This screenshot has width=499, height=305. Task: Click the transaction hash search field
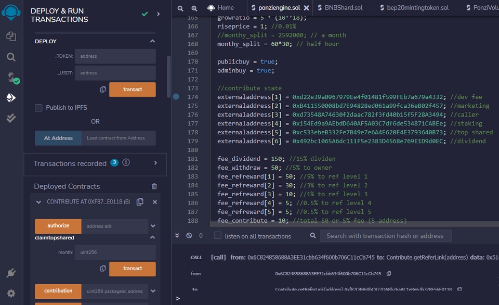pos(386,236)
